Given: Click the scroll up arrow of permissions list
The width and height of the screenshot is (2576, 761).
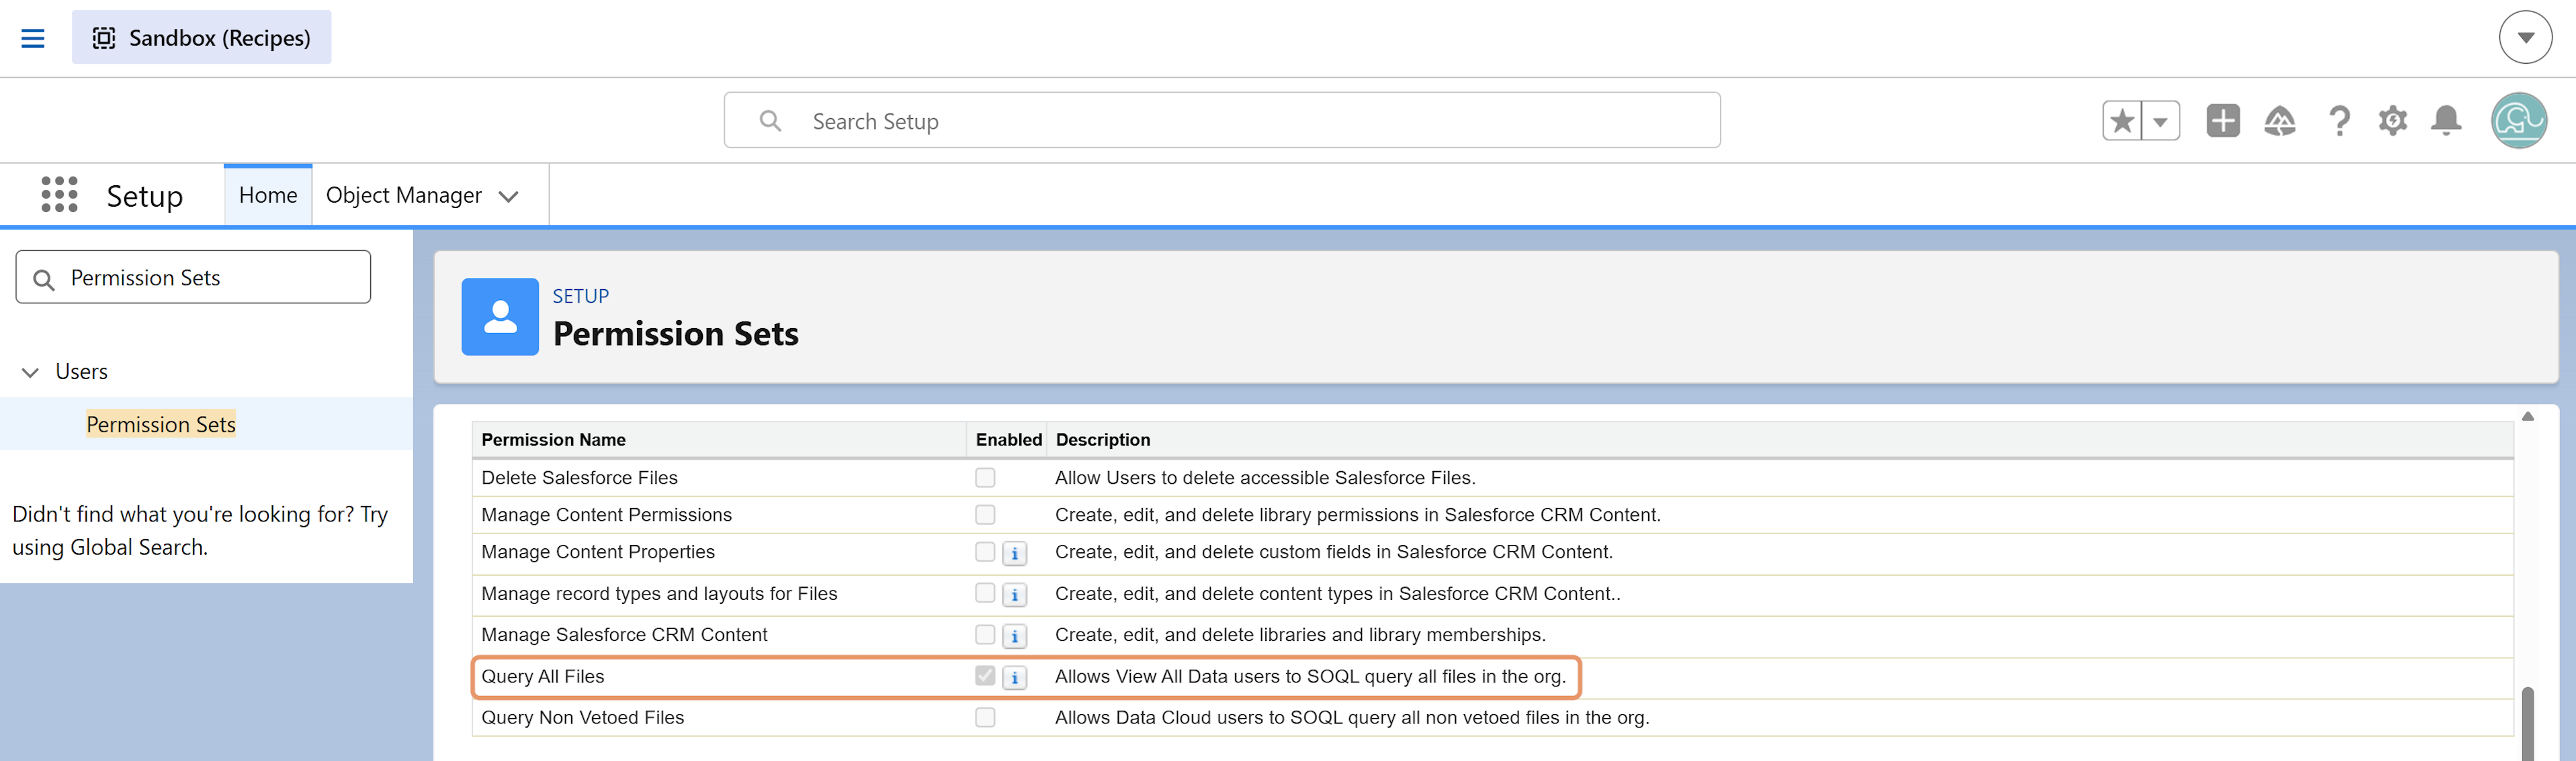Looking at the screenshot, I should pos(2527,417).
